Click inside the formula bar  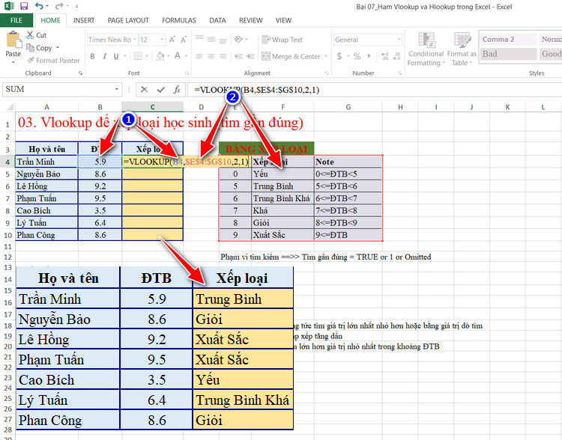tap(374, 90)
